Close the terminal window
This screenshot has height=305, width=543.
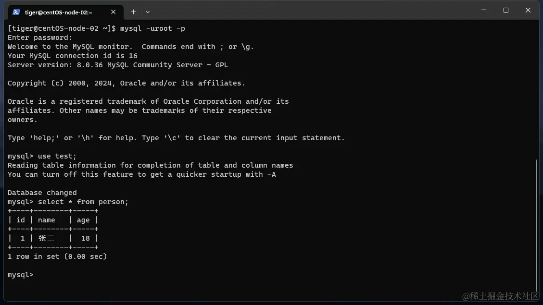tap(528, 10)
